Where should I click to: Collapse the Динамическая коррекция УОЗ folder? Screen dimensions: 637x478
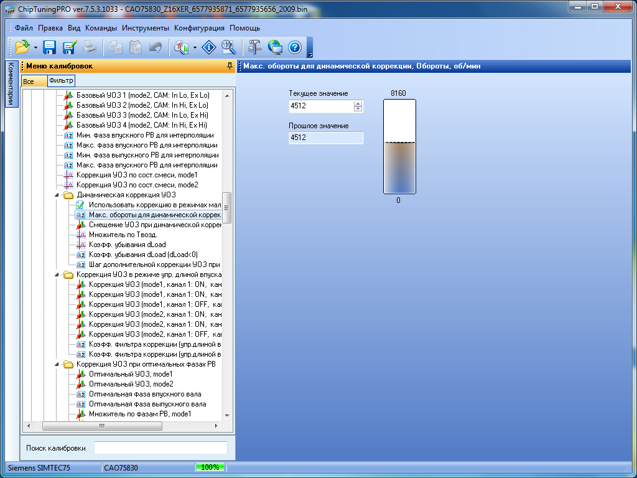click(58, 195)
